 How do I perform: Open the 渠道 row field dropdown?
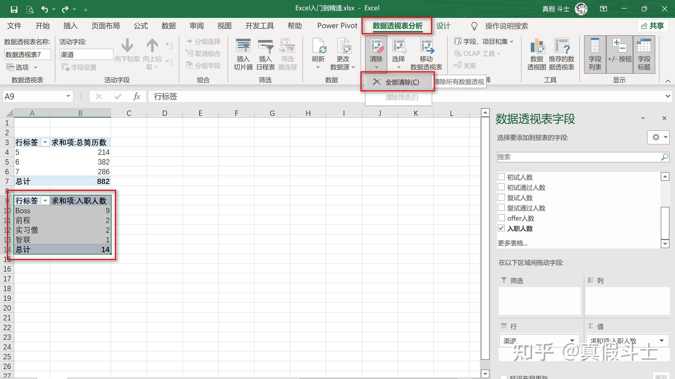(x=572, y=341)
